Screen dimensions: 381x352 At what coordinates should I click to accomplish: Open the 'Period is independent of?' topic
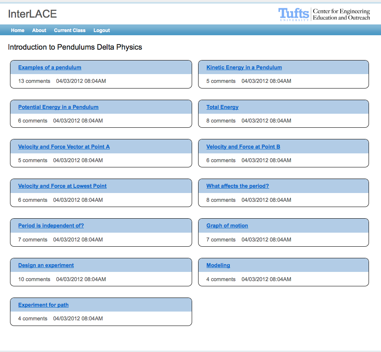coord(51,225)
